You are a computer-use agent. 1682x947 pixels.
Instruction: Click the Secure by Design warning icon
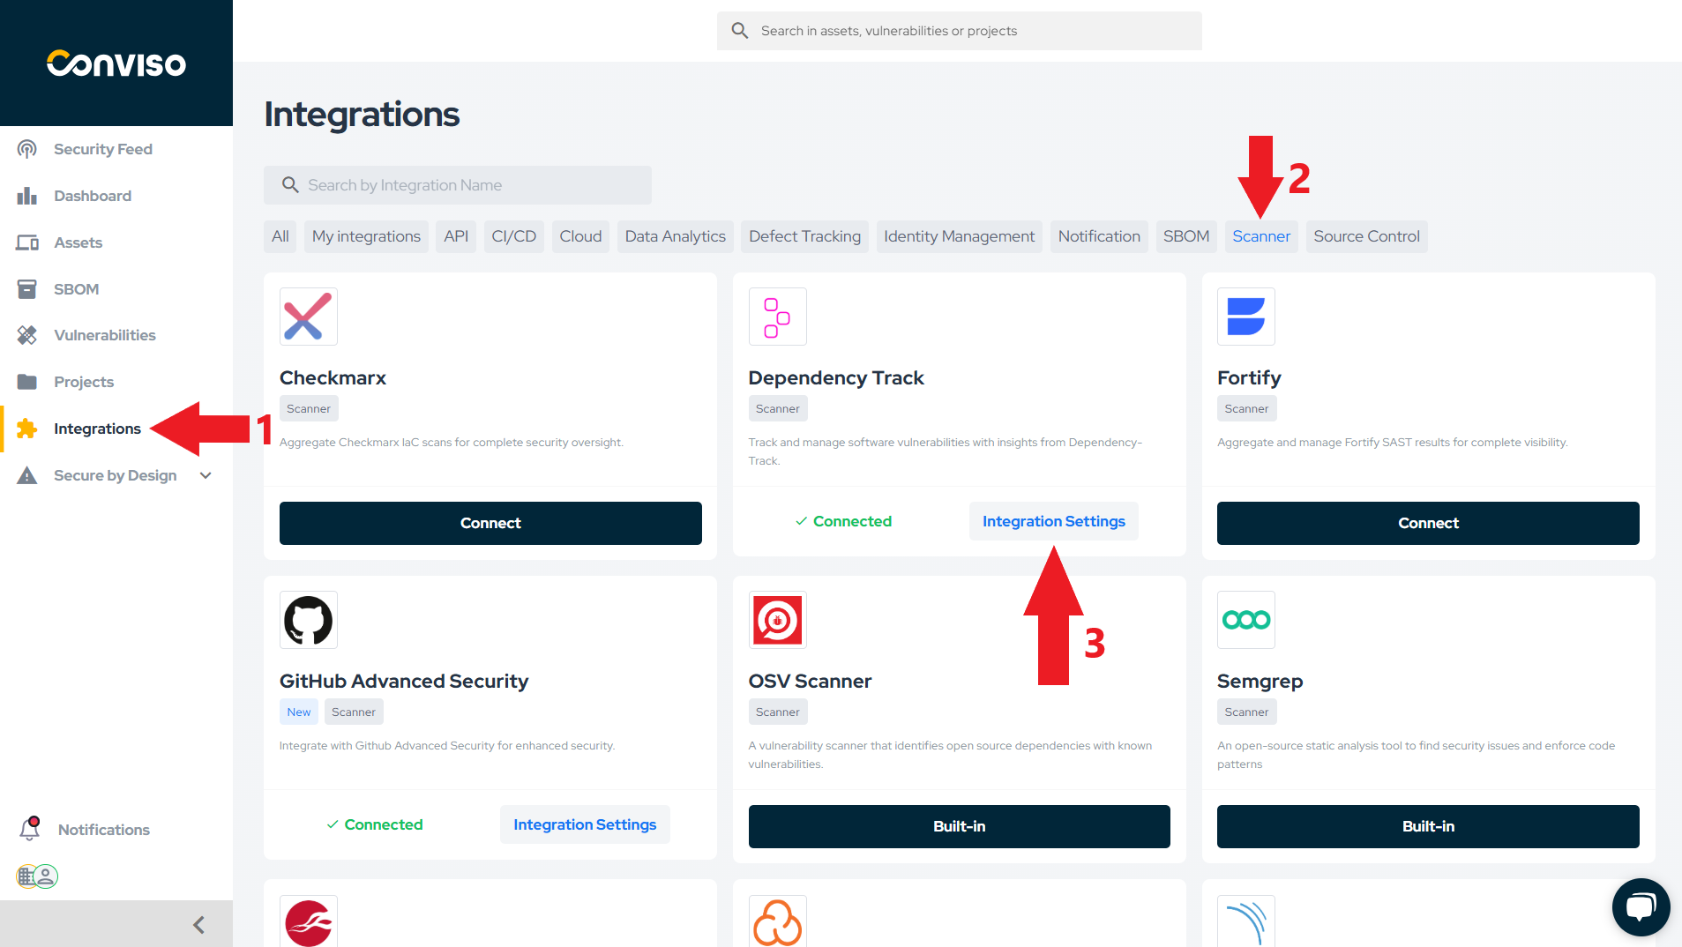coord(27,475)
